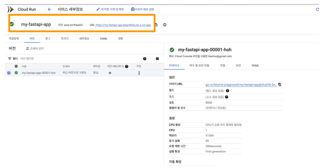Viewport: 323px width, 168px height.
Task: Select radio button for my-fastapi-app-00001-hoh row
Action: [x=9, y=73]
